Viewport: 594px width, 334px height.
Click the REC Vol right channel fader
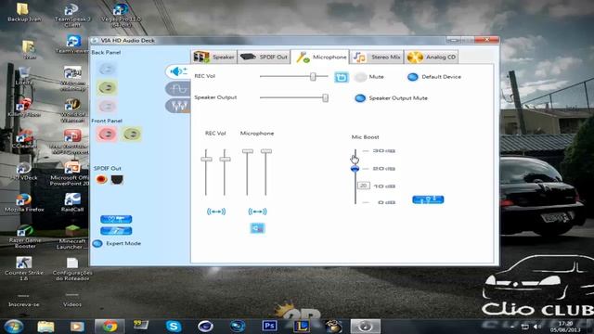[x=225, y=159]
